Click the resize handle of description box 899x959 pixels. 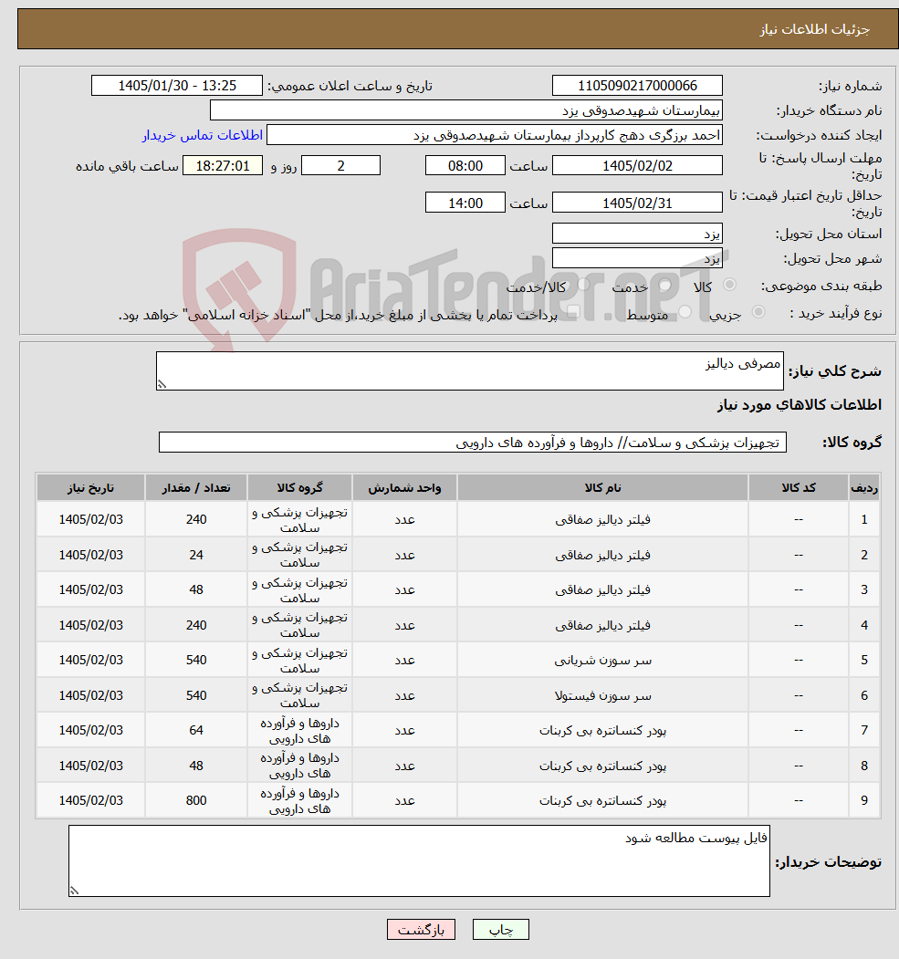click(162, 384)
